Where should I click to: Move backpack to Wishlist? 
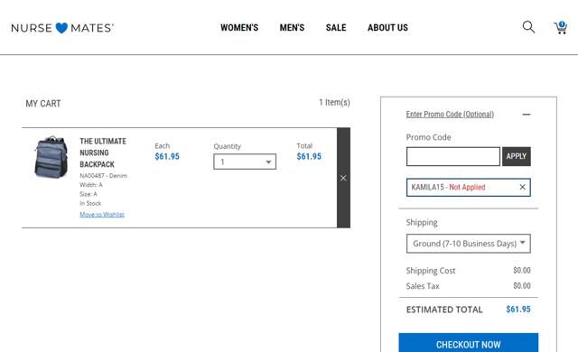coord(102,214)
